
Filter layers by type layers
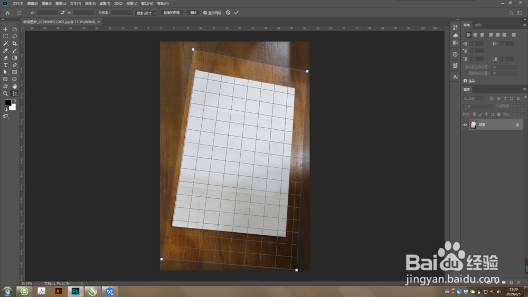[x=505, y=99]
